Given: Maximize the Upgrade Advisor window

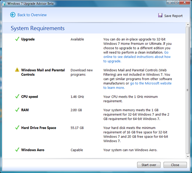Looking at the screenshot, I should [x=176, y=3].
